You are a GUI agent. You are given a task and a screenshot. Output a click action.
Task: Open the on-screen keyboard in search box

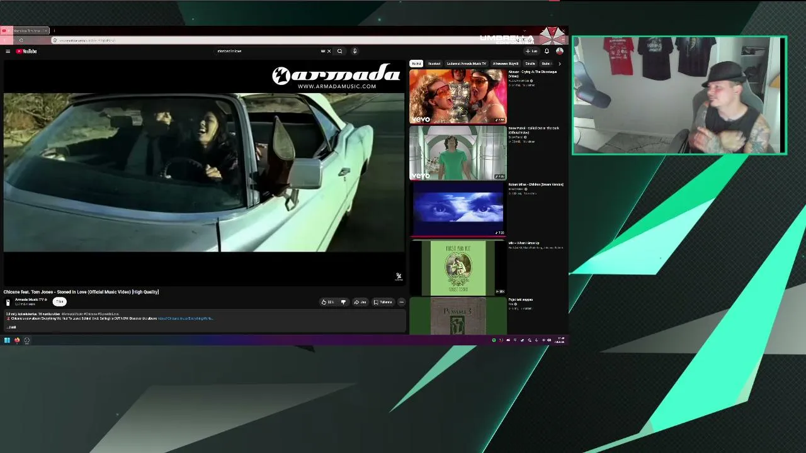323,52
